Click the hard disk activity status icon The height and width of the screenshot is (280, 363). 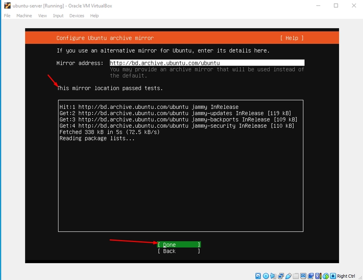point(258,276)
